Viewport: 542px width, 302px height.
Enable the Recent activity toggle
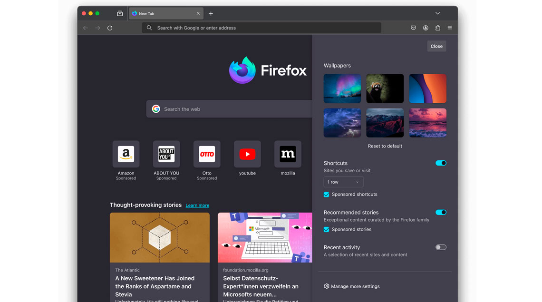pos(440,247)
